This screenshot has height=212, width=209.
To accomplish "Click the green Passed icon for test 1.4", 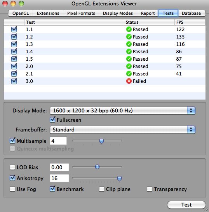I will click(x=129, y=51).
